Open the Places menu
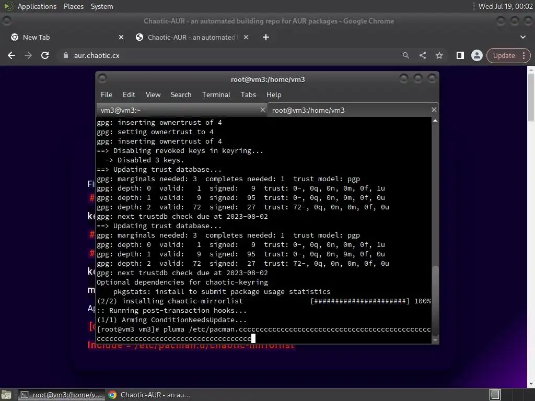The image size is (535, 401). click(73, 6)
